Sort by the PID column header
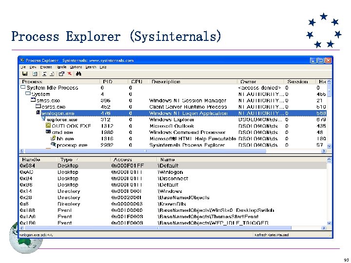This screenshot has height=263, width=351. tap(114, 82)
